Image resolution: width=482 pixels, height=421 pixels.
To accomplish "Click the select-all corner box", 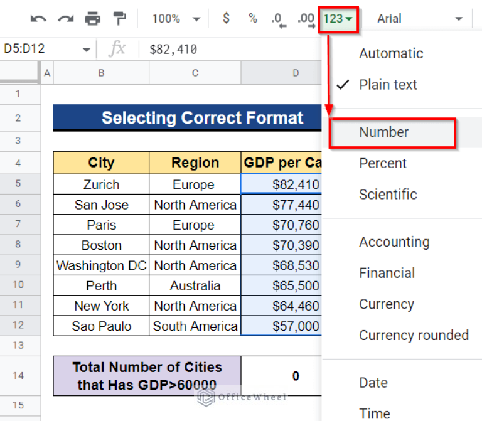I will (20, 73).
